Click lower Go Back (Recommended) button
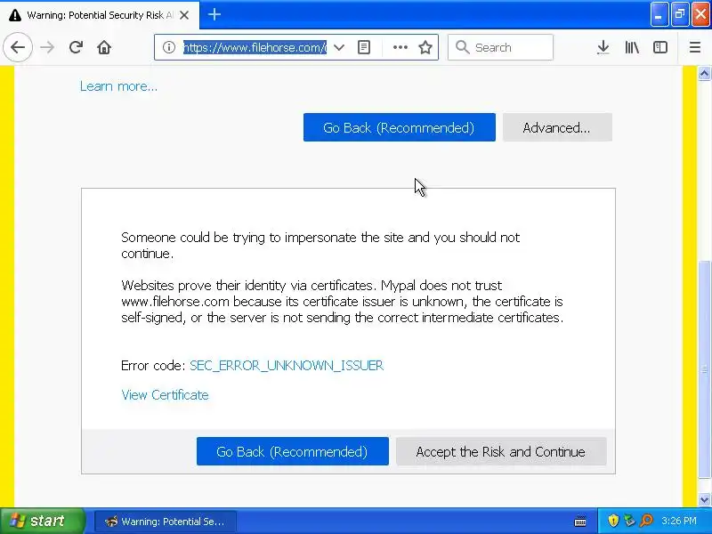 click(x=293, y=451)
